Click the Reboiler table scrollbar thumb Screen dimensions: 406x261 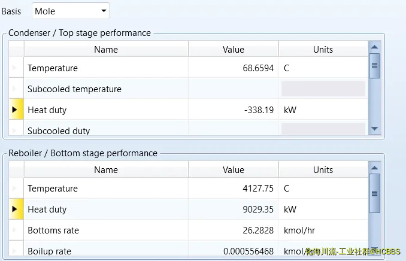[374, 193]
